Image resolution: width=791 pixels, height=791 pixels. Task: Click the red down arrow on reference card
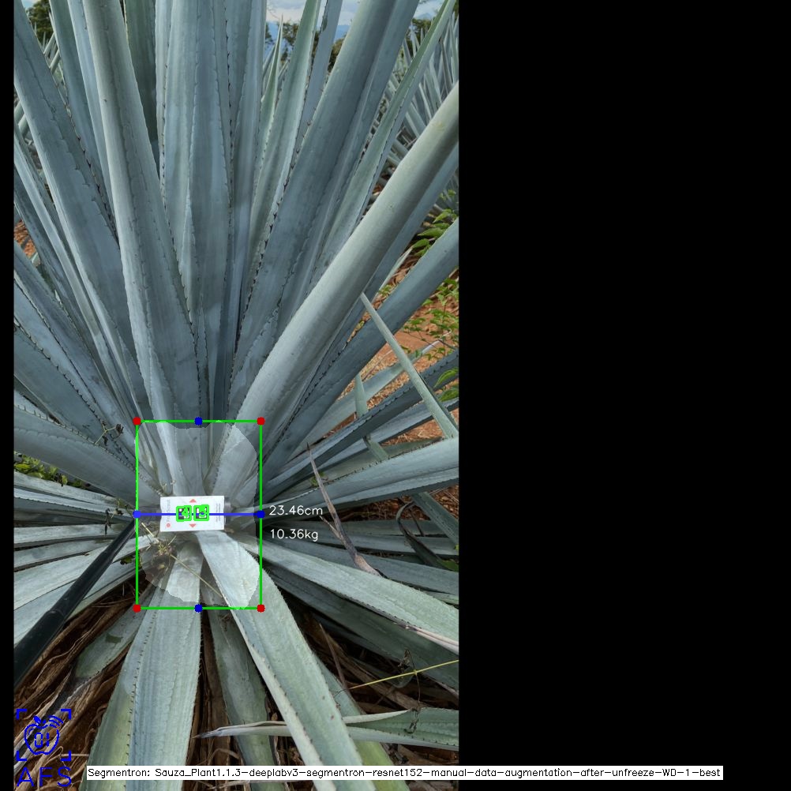pos(193,526)
